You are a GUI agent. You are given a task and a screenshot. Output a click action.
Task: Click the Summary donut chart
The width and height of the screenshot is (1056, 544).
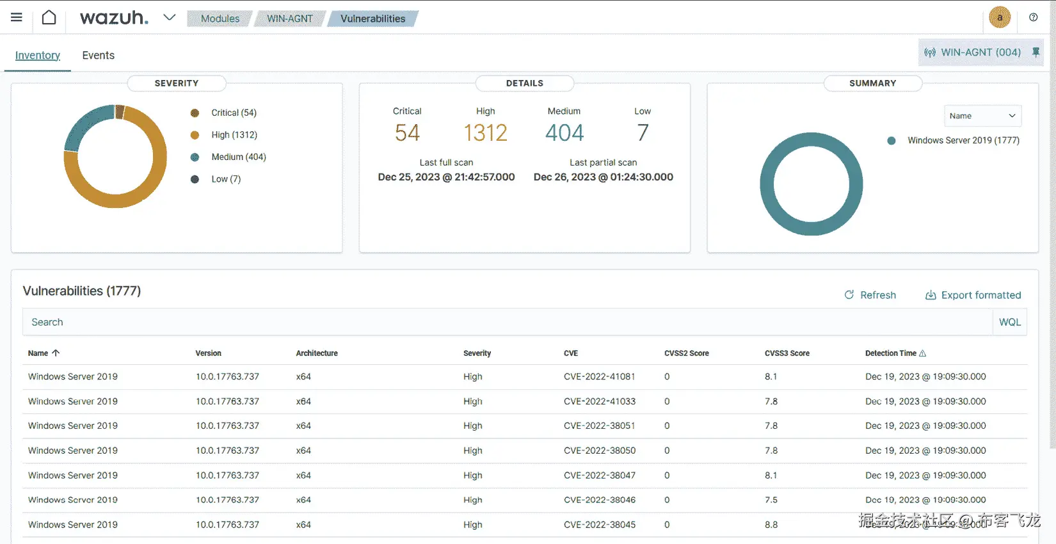[x=812, y=184]
